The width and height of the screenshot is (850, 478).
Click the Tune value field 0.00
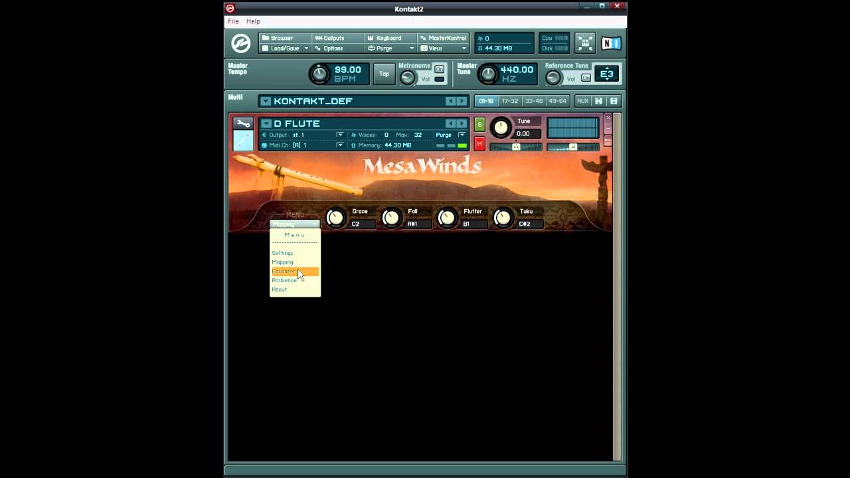pos(528,133)
